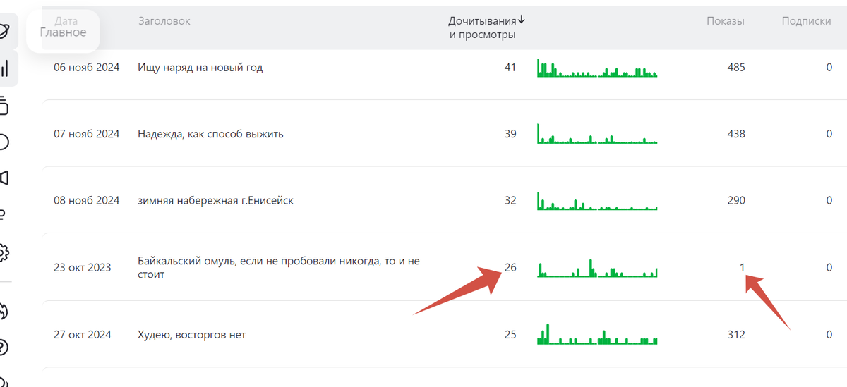Open the question mark help sidebar icon
Viewport: 847px width, 387px height.
[x=4, y=348]
